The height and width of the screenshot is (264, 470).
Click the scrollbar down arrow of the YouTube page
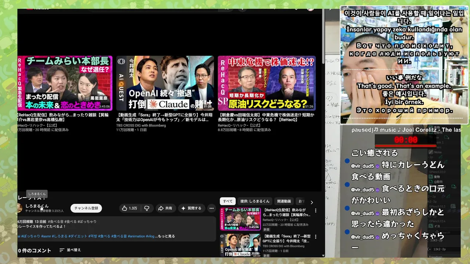(323, 255)
